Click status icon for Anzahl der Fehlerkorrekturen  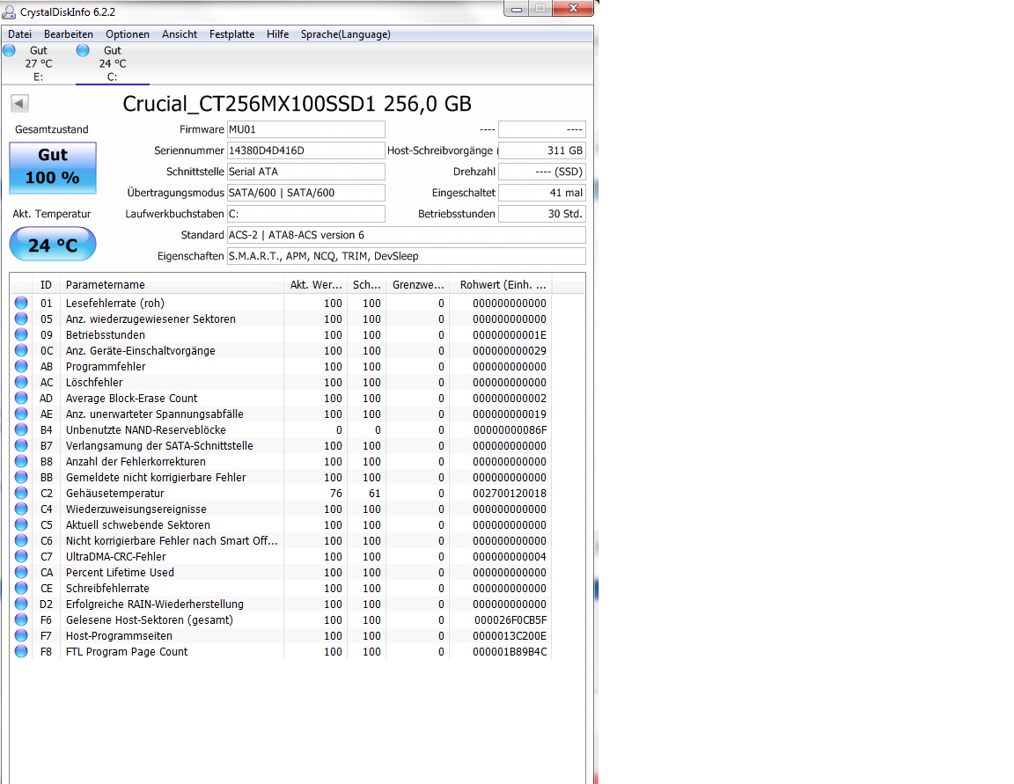21,461
